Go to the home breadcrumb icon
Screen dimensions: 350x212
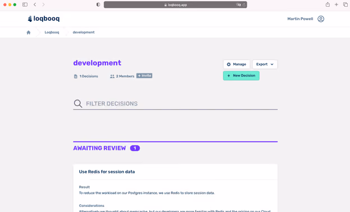click(x=29, y=33)
